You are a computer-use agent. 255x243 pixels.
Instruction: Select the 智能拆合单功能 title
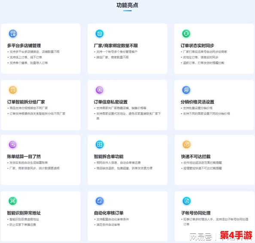tap(109, 156)
